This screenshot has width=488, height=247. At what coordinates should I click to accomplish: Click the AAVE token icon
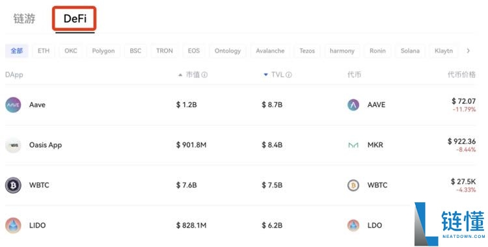click(x=353, y=105)
